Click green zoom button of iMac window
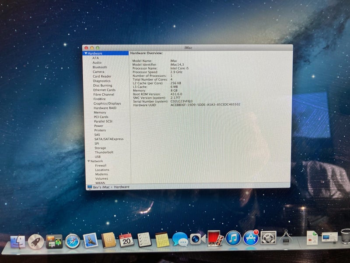350x263 pixels. point(98,48)
